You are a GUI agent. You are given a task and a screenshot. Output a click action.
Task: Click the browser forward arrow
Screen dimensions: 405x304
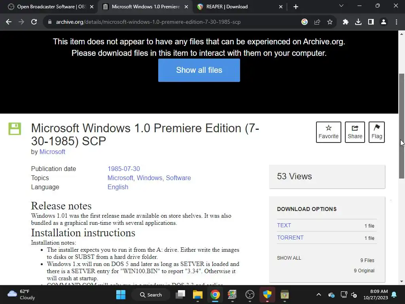[21, 22]
